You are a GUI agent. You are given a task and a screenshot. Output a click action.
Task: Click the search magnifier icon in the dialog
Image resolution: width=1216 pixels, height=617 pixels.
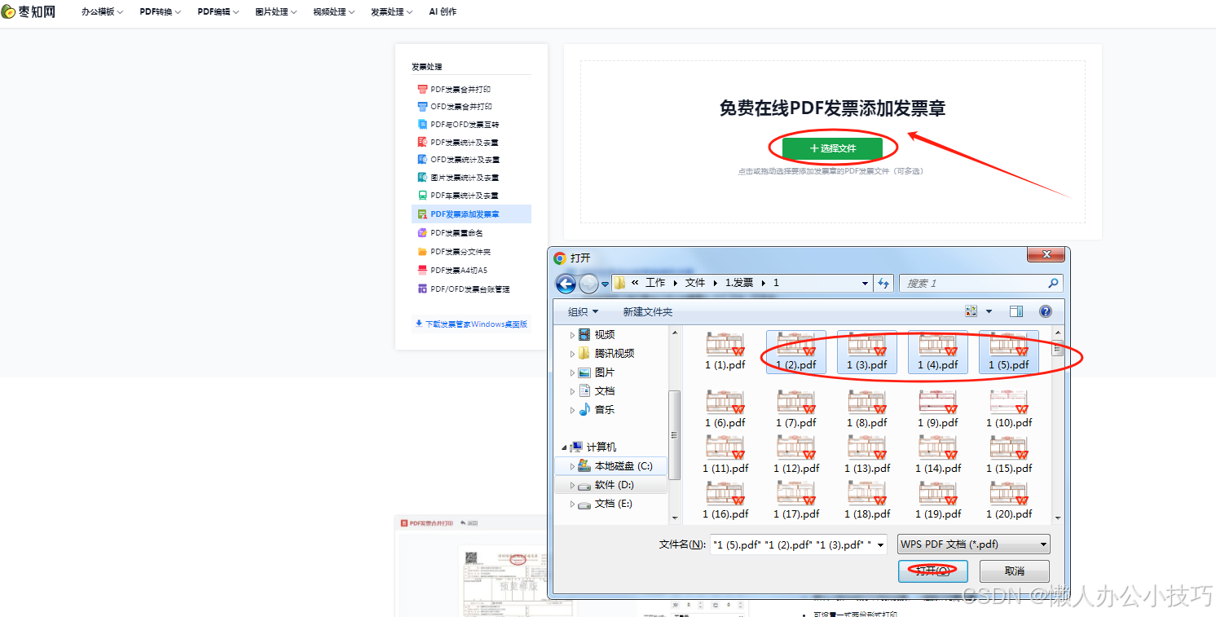point(1053,283)
